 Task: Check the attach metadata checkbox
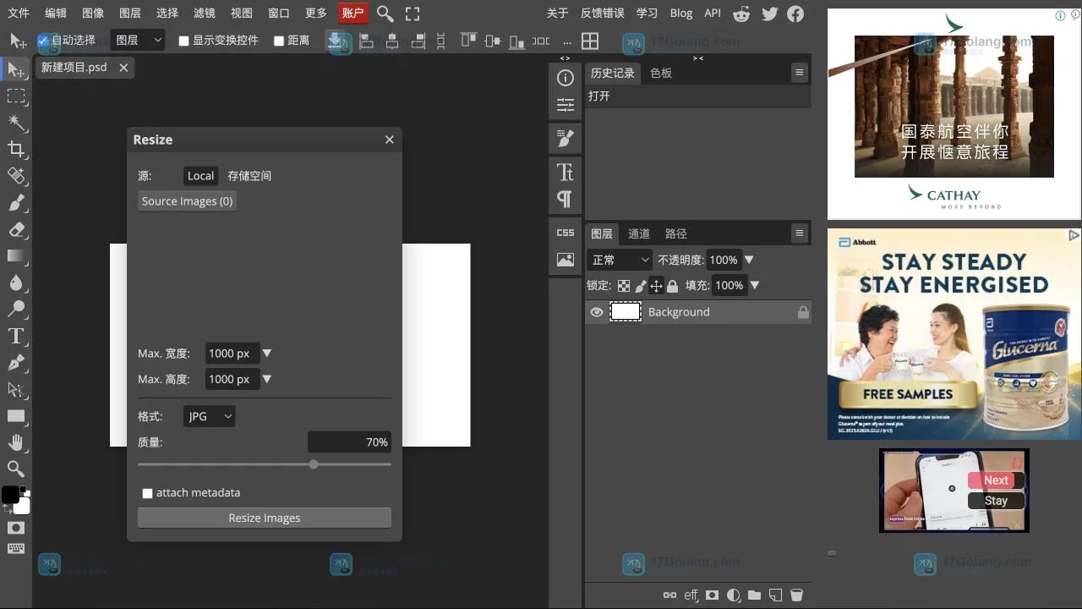click(x=147, y=493)
